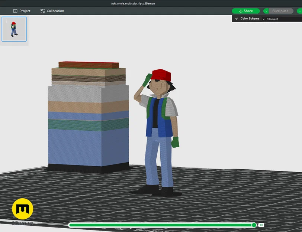Screen dimensions: 302x232
Task: Click the Calibration icon in the top bar
Action: point(42,11)
